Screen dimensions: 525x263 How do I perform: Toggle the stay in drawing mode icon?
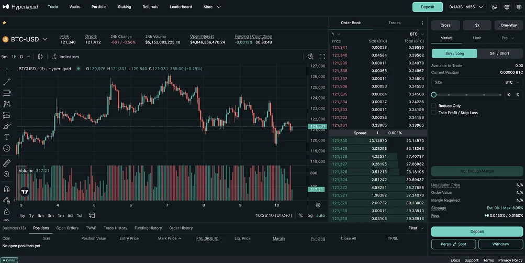tap(7, 200)
